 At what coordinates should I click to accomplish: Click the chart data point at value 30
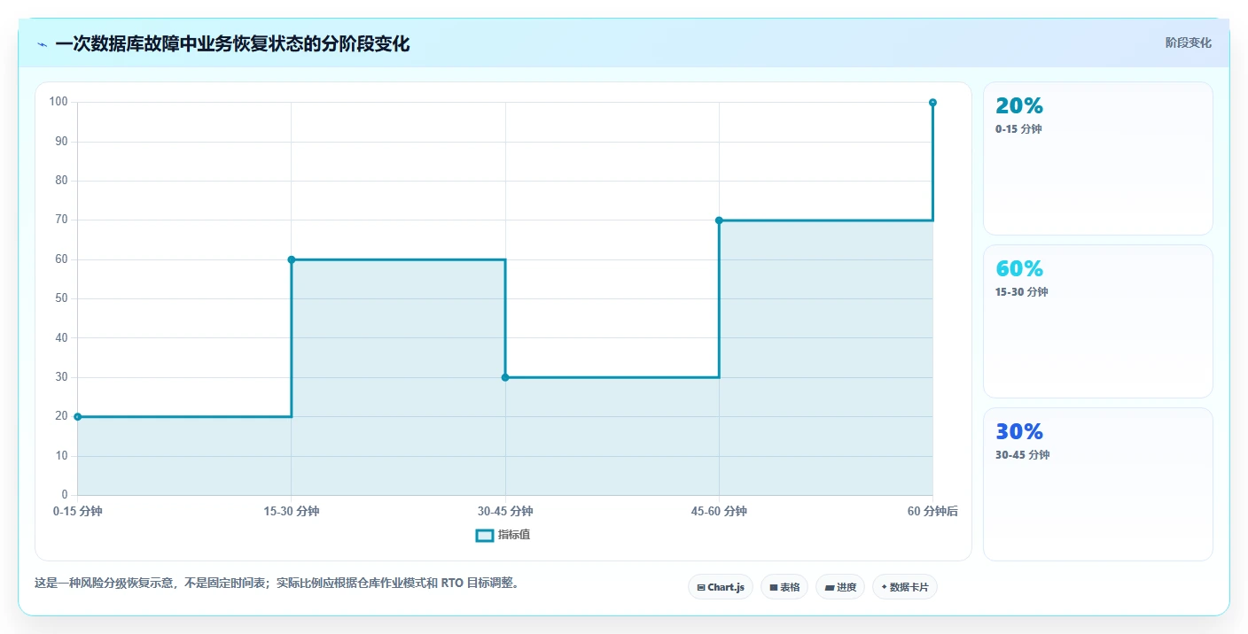pyautogui.click(x=505, y=377)
